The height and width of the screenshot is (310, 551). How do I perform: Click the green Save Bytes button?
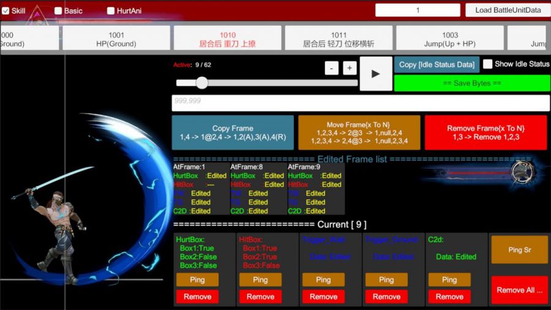pos(472,83)
